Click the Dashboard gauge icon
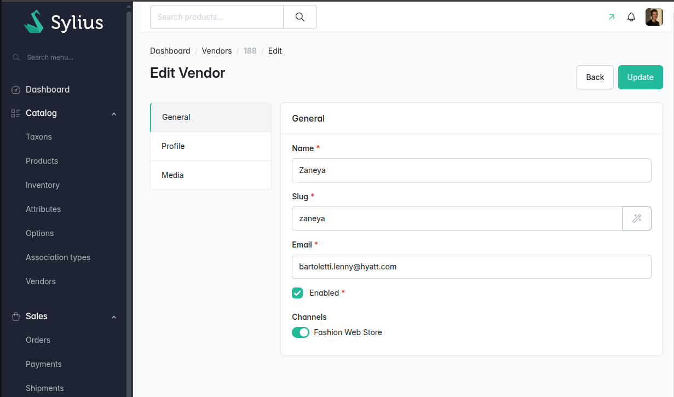Viewport: 674px width, 397px height. click(x=16, y=90)
